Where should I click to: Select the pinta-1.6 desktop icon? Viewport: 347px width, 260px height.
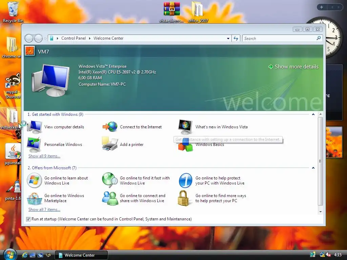(13, 190)
